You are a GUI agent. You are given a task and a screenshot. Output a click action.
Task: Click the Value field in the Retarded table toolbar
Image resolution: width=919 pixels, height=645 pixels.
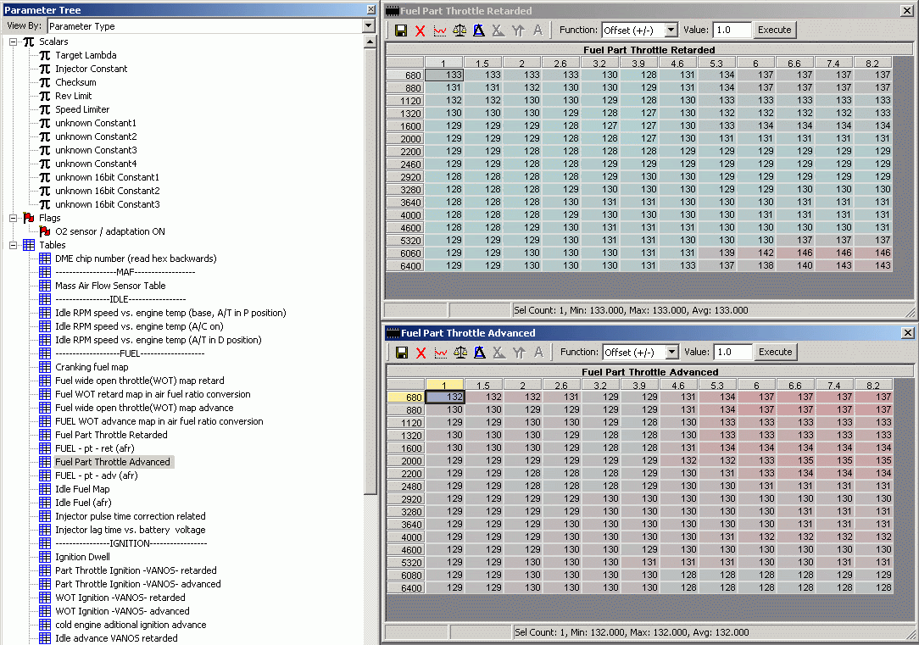click(732, 30)
